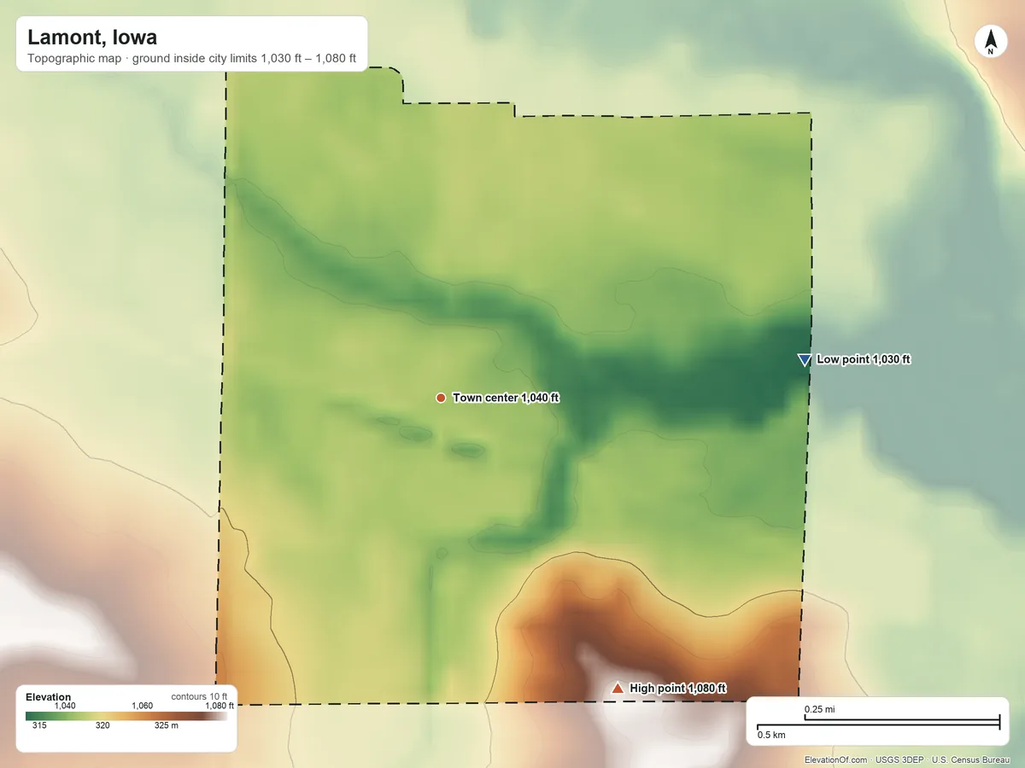Click the '1,060' legend tick label
The height and width of the screenshot is (768, 1025).
tap(142, 706)
